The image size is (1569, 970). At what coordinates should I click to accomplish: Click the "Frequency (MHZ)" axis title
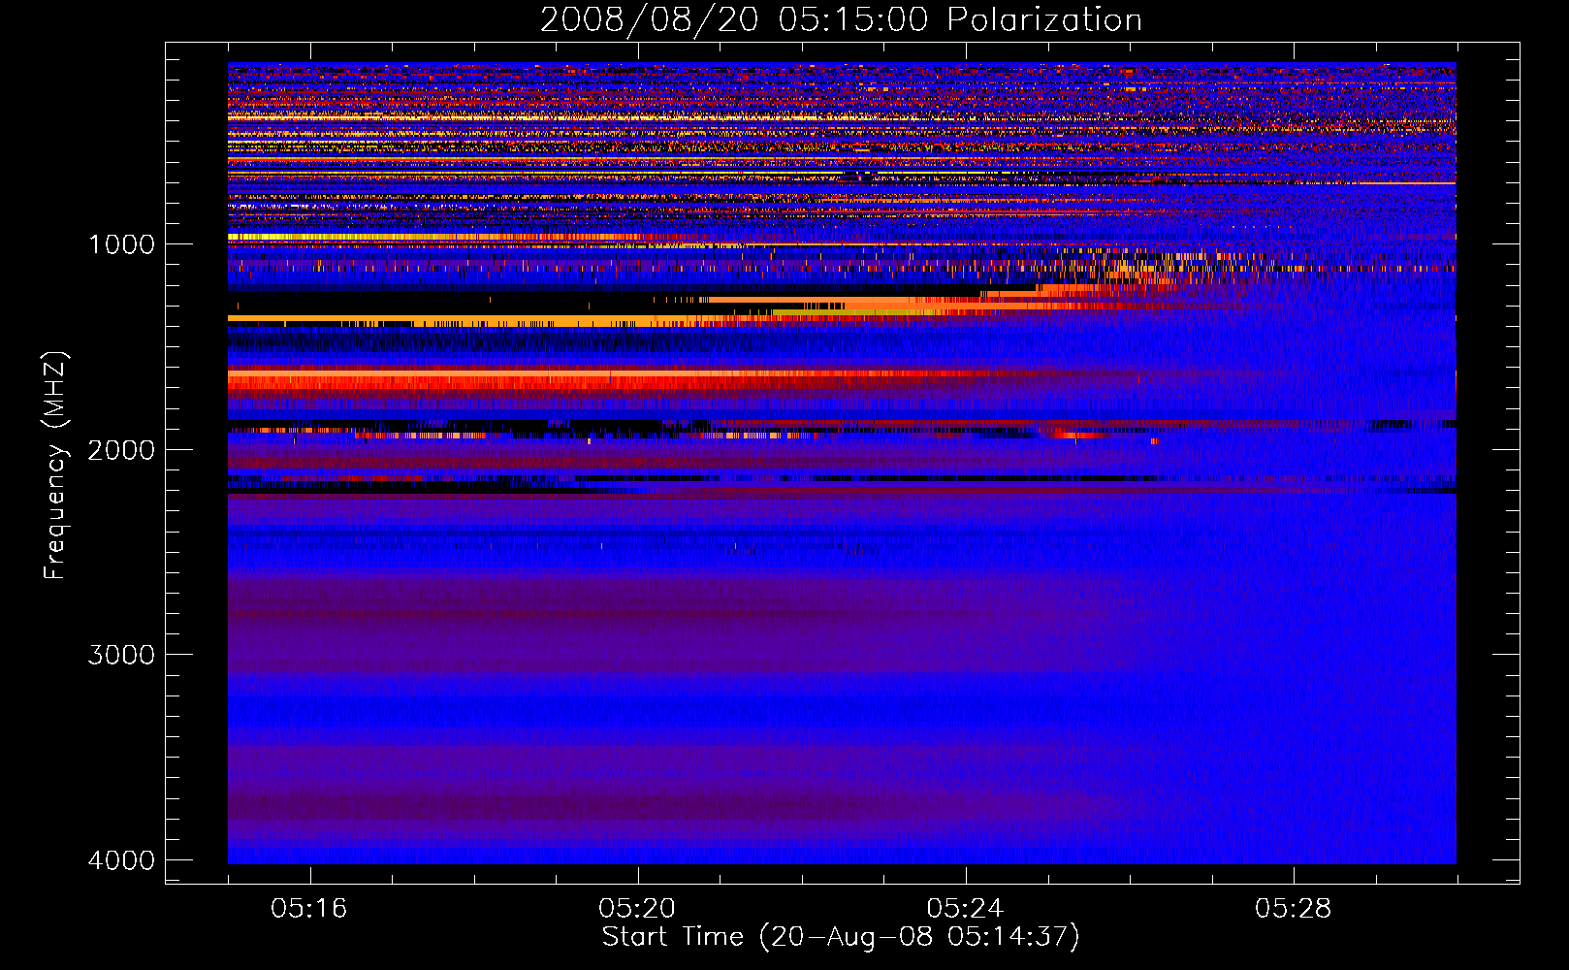[x=55, y=466]
